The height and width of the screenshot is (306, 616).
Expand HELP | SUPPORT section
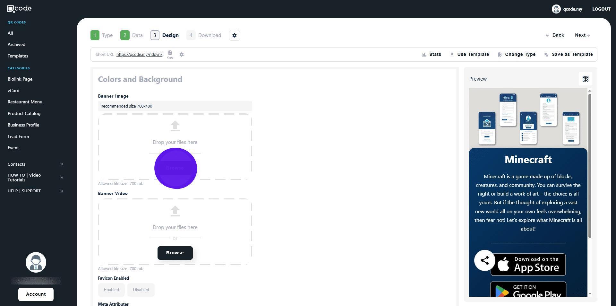pos(35,191)
